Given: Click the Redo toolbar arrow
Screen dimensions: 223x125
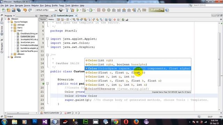Looking at the screenshot, I should pos(30,10).
